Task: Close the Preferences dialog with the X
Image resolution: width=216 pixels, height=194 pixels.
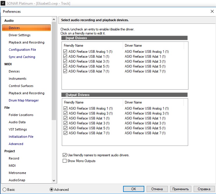Action: [212, 11]
